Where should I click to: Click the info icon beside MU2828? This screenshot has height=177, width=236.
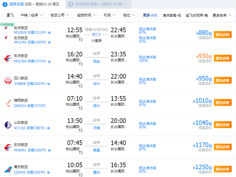50,33
